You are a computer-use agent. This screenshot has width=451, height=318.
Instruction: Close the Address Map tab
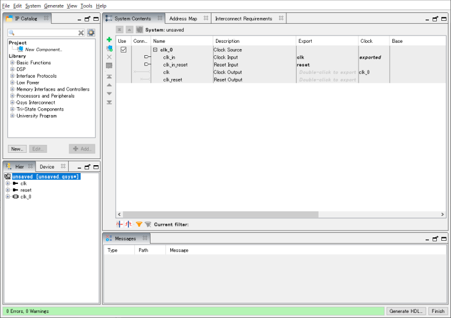[206, 18]
